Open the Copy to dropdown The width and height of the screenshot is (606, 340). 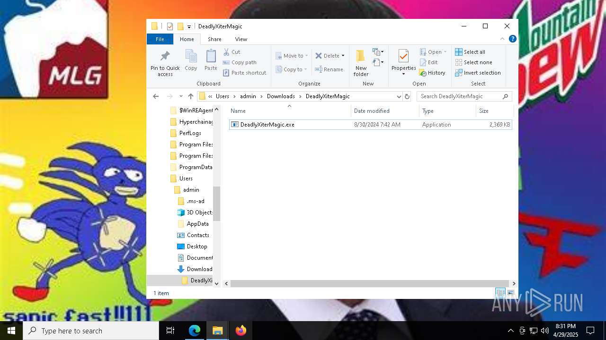[291, 69]
